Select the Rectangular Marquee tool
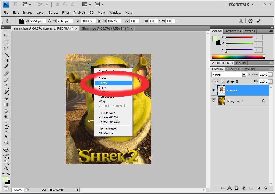The width and height of the screenshot is (275, 194). (6, 42)
